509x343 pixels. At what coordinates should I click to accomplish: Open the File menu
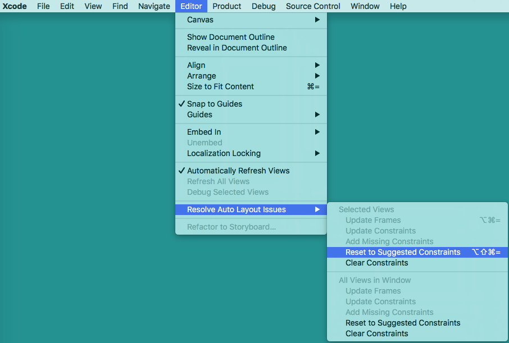[x=43, y=6]
